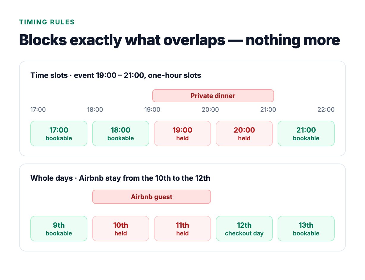This screenshot has height=280, width=365.
Task: Select the 13th bookable day
Action: (306, 229)
